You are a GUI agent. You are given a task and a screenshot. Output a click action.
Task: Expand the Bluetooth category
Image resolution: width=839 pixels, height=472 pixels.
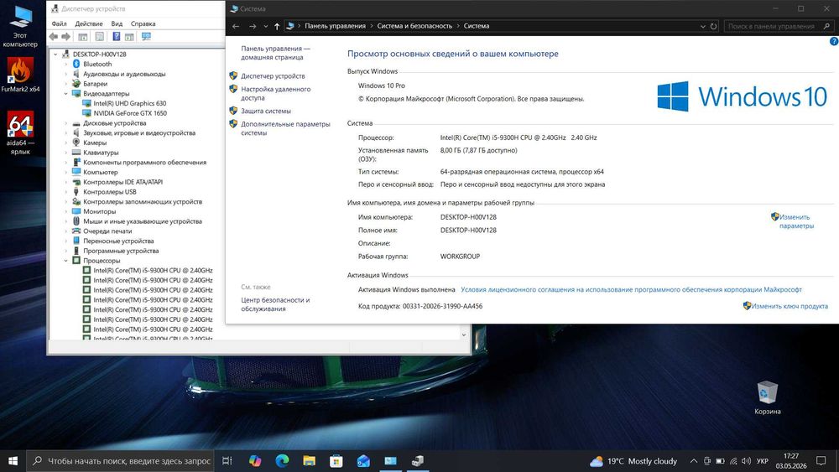pyautogui.click(x=65, y=65)
